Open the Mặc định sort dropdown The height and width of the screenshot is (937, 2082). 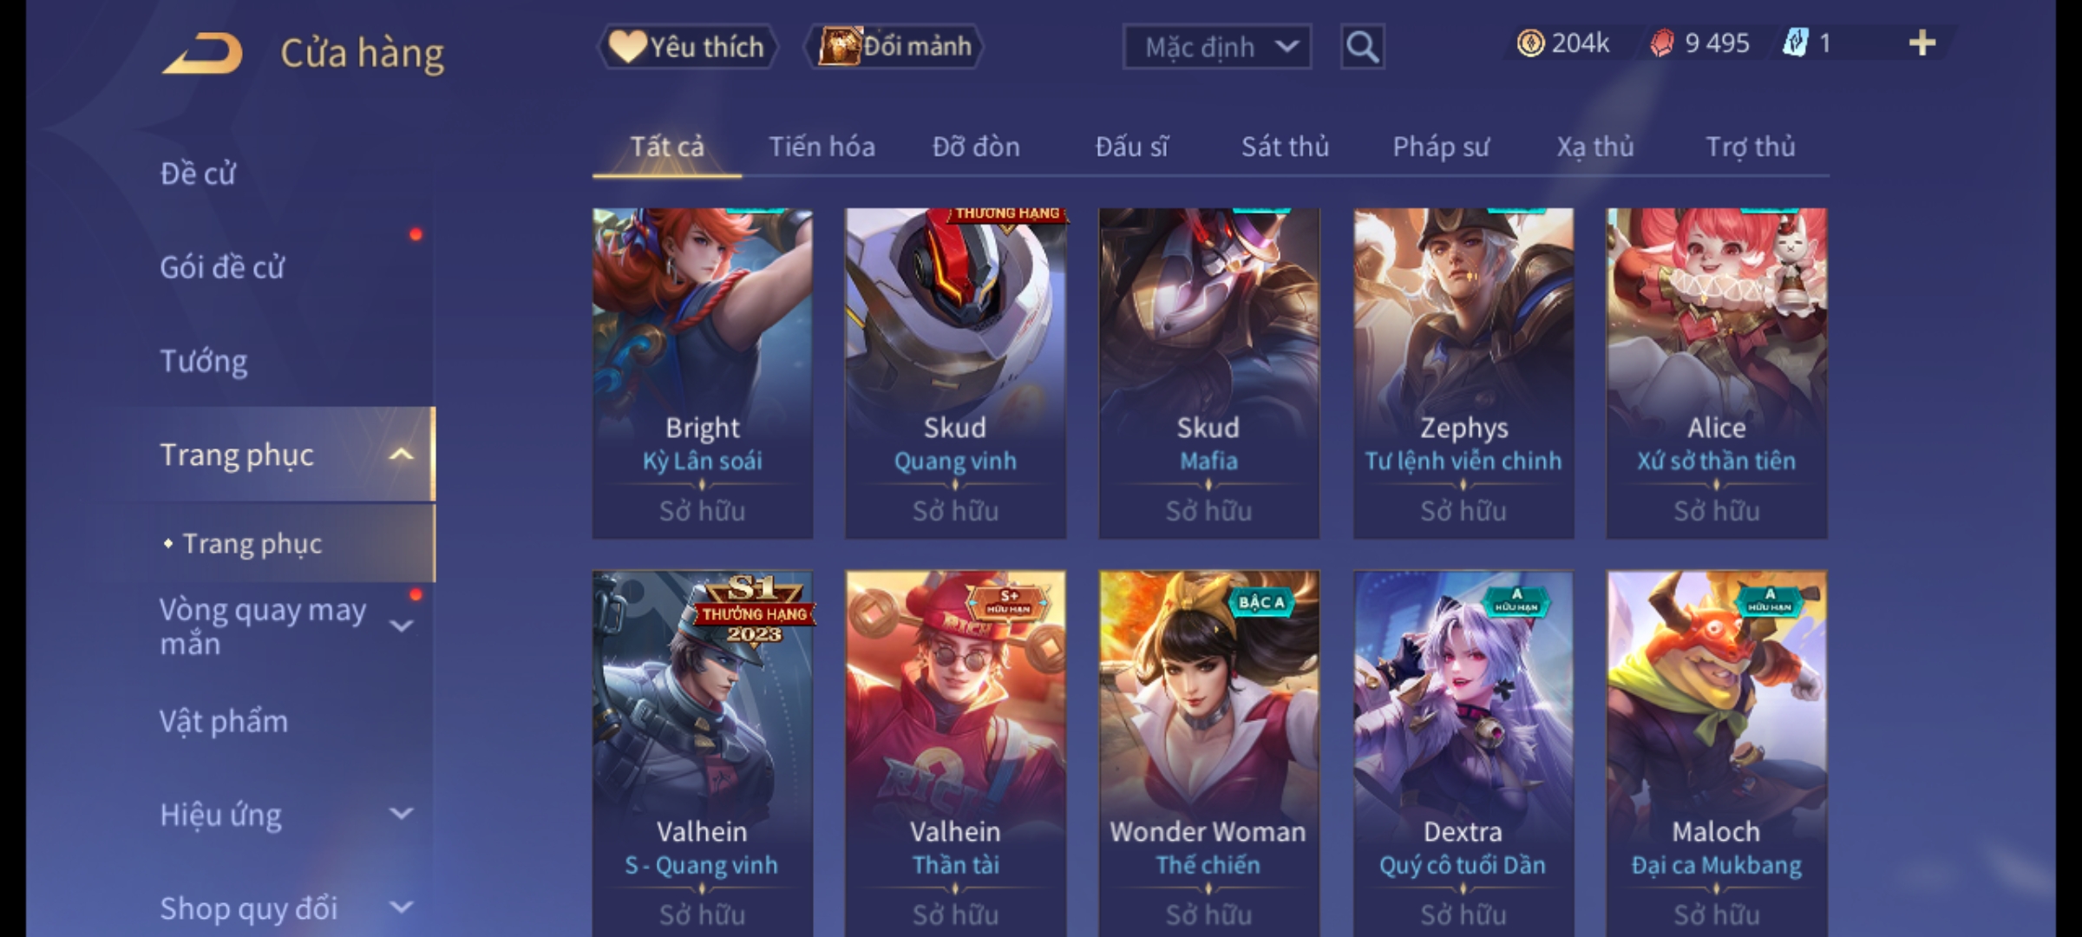pyautogui.click(x=1217, y=47)
